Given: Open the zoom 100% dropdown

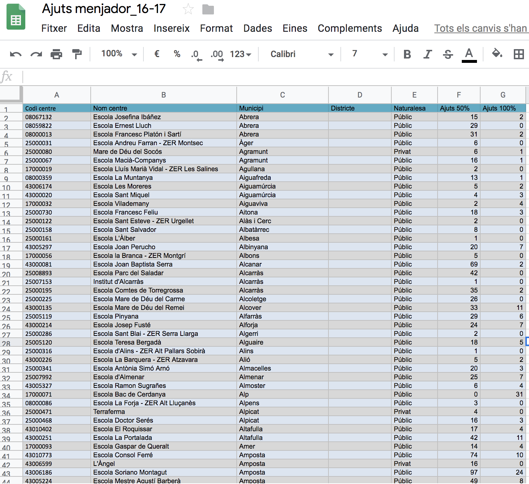Looking at the screenshot, I should click(x=119, y=54).
